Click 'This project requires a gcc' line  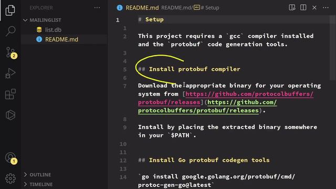226,40
